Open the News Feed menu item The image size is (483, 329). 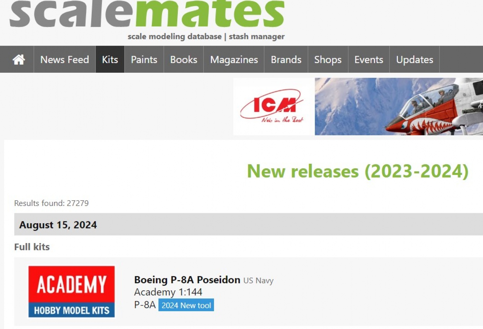pos(65,59)
